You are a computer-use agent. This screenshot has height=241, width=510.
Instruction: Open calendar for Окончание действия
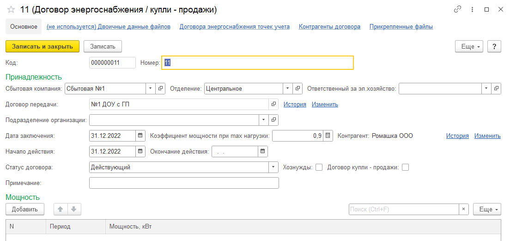click(262, 151)
